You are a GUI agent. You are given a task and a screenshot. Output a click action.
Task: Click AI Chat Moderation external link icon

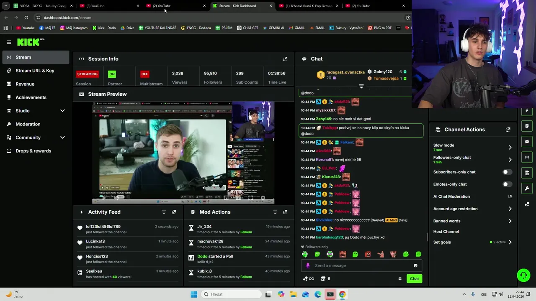pyautogui.click(x=510, y=196)
